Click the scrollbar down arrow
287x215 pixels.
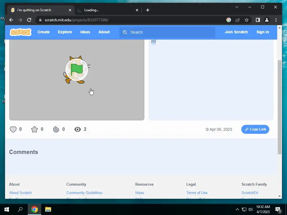click(279, 196)
